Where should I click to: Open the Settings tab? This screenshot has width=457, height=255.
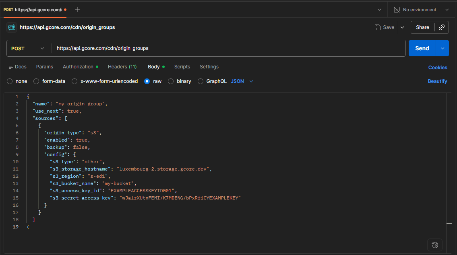(x=209, y=67)
